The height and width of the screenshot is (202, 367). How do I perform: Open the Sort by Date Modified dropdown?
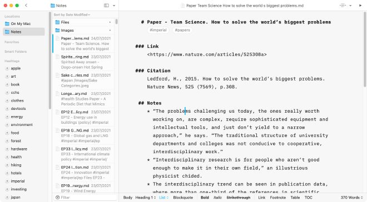pos(72,15)
